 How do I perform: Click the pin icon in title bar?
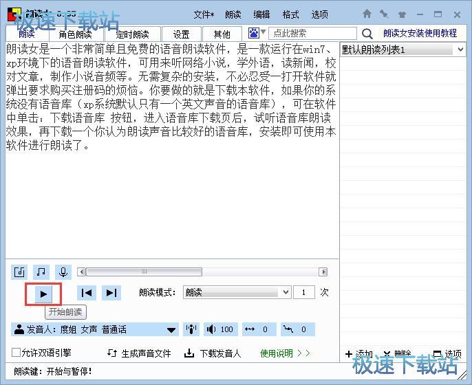[x=384, y=14]
